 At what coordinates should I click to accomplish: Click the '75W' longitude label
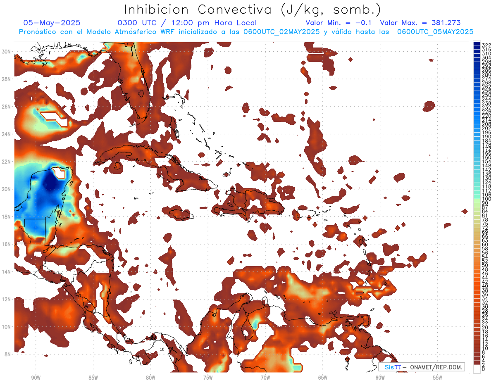coord(208,378)
